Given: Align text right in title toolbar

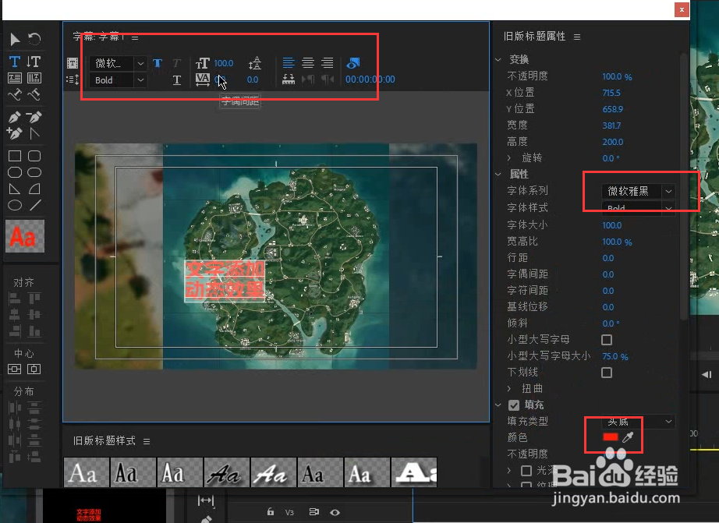Looking at the screenshot, I should tap(328, 63).
